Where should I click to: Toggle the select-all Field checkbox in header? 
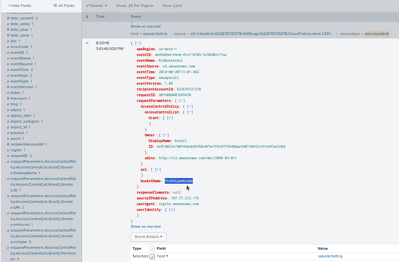pos(152,248)
